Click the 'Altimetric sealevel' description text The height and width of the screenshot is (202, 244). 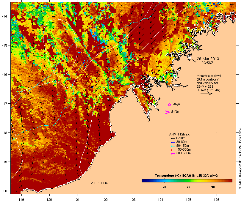tap(209, 76)
